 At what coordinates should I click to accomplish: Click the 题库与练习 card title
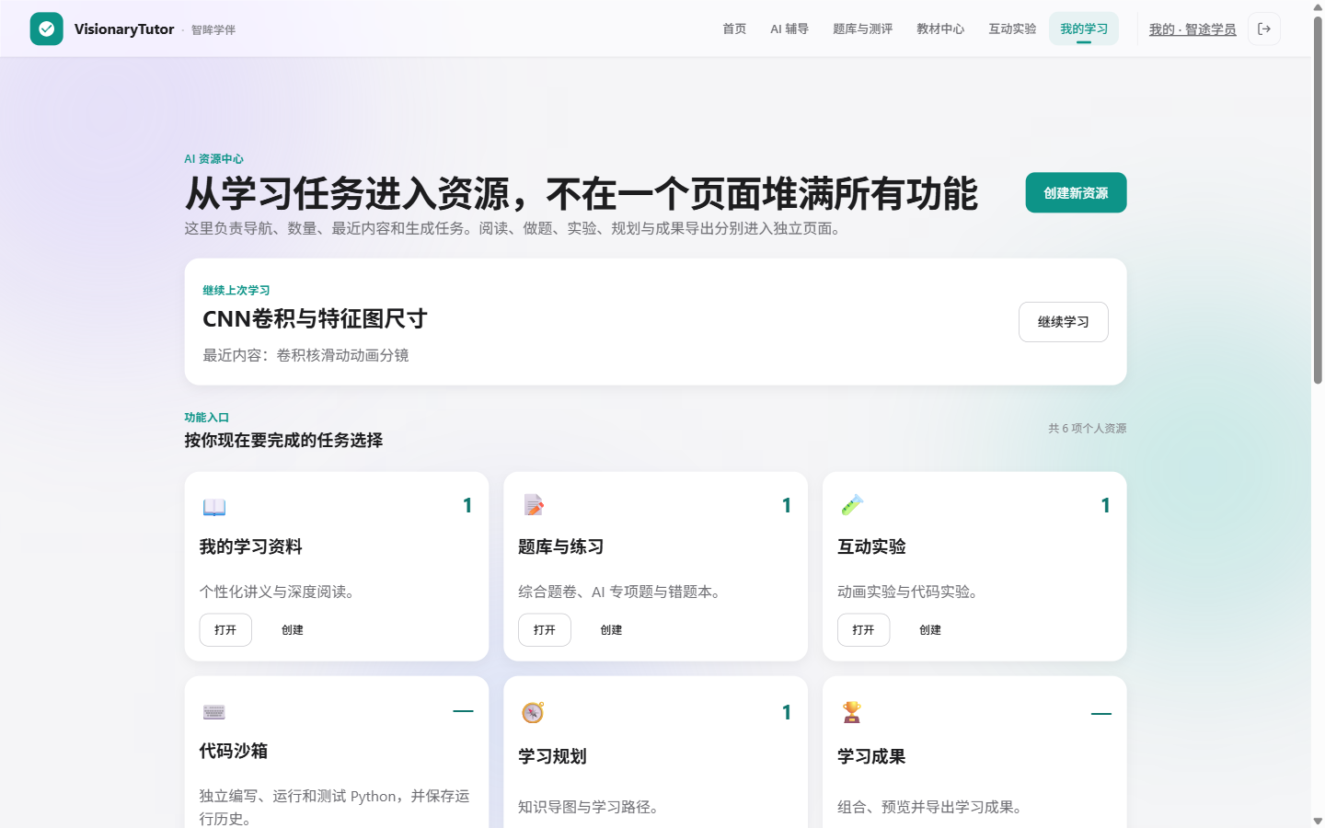(x=561, y=546)
